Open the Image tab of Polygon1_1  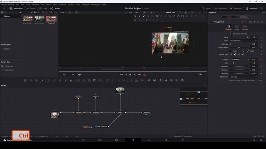[x=236, y=28]
